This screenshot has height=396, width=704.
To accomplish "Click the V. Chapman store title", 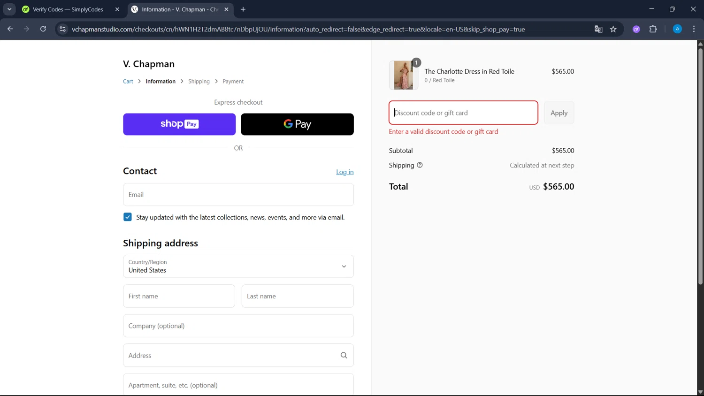I will (x=149, y=64).
